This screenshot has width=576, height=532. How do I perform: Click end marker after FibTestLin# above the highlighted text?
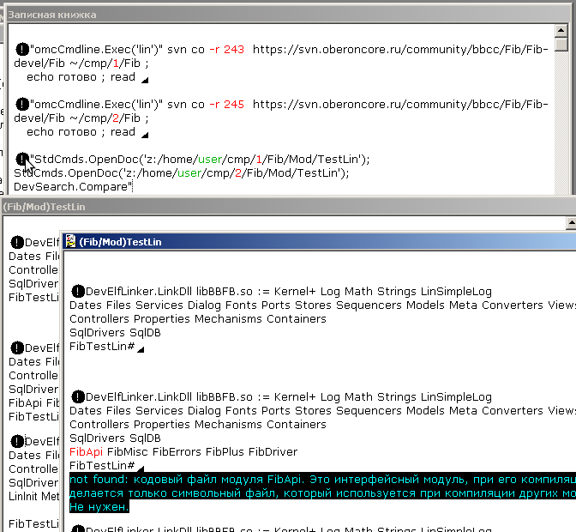(x=141, y=468)
